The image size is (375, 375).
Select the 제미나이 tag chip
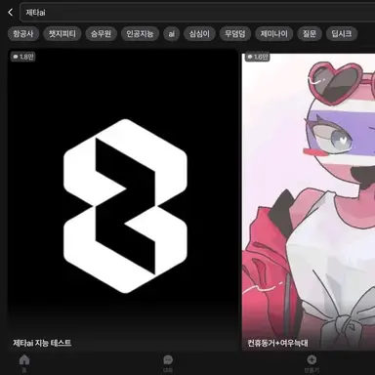click(274, 33)
